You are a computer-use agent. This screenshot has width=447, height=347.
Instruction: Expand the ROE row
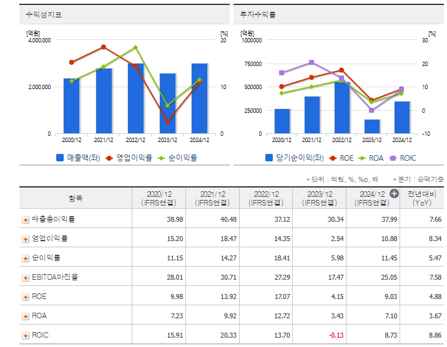point(26,297)
